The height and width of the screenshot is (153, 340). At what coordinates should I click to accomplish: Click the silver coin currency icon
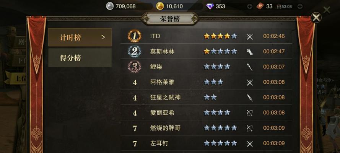click(x=110, y=6)
